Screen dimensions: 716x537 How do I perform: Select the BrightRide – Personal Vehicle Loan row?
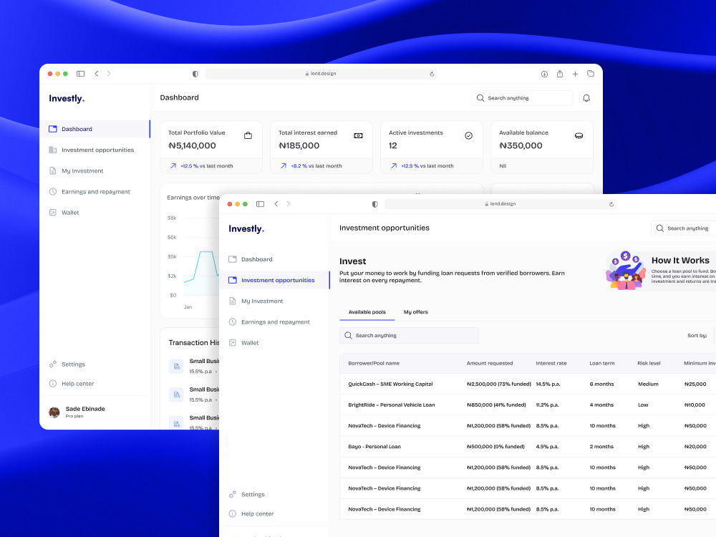[528, 405]
